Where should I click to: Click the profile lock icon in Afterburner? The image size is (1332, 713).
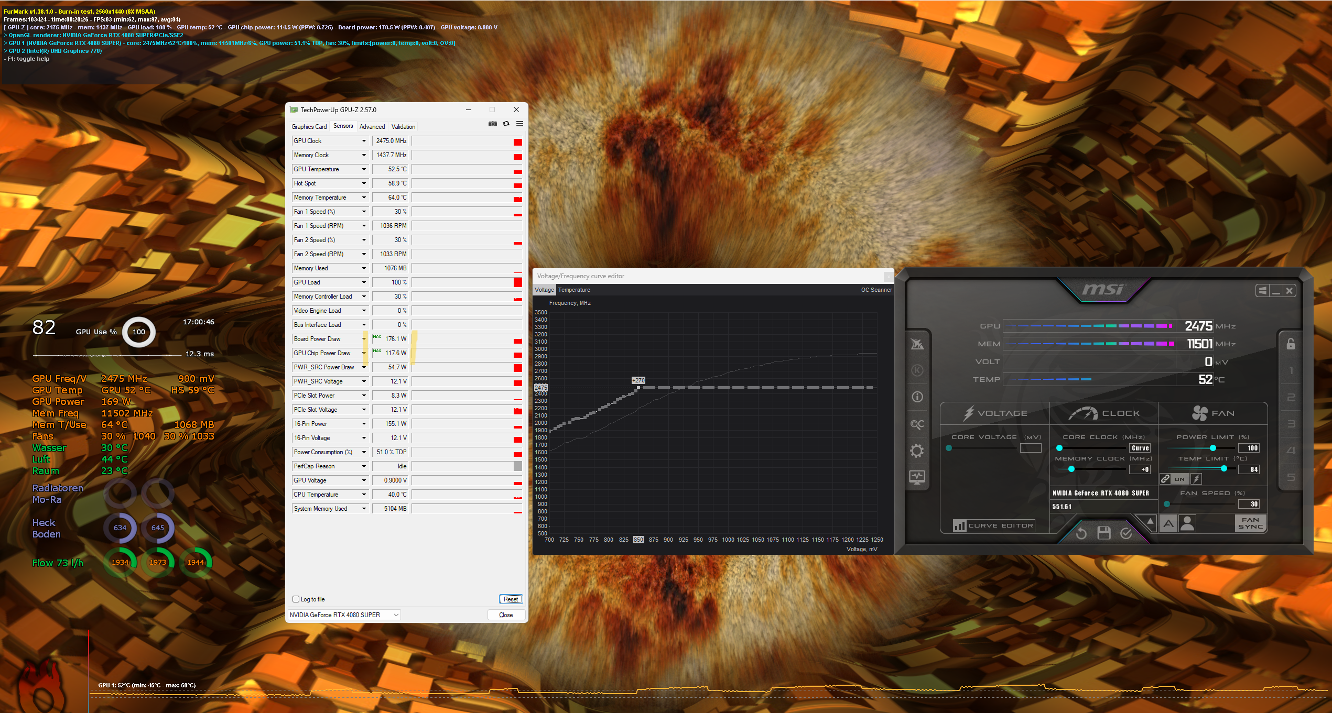tap(1291, 344)
